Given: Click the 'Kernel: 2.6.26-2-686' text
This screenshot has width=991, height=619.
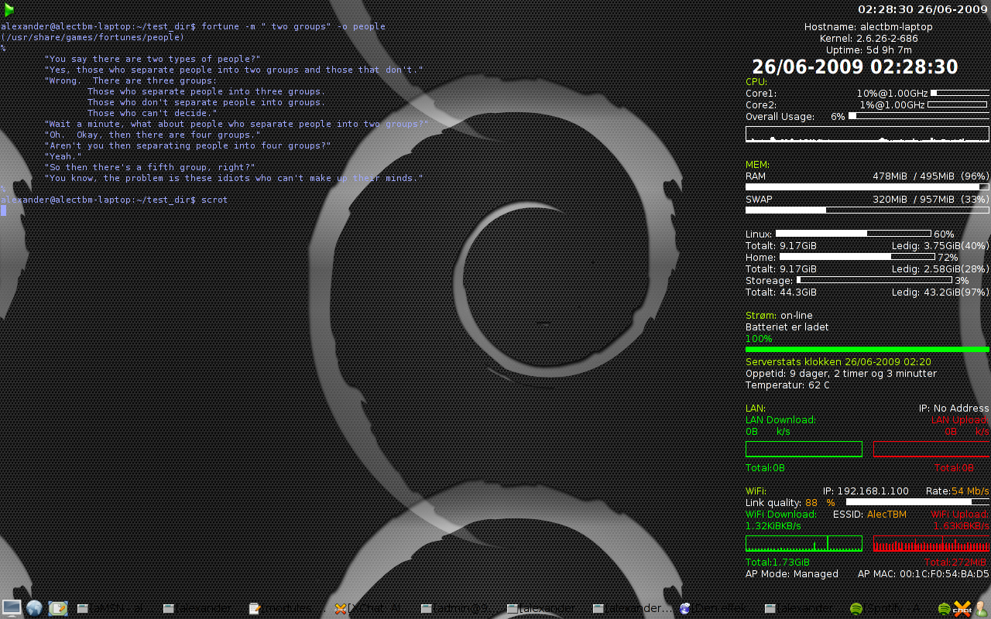Looking at the screenshot, I should [x=869, y=39].
